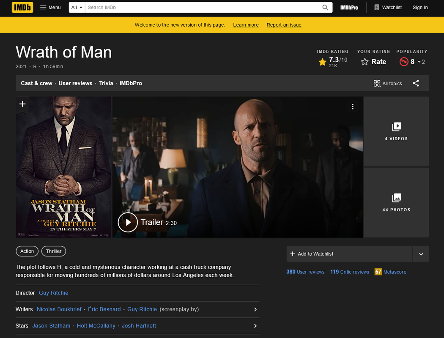This screenshot has height=338, width=444.
Task: Open All topics
Action: (x=388, y=83)
